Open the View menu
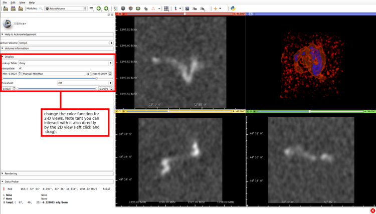Screen dimensions: 376x214 (x=22, y=3)
